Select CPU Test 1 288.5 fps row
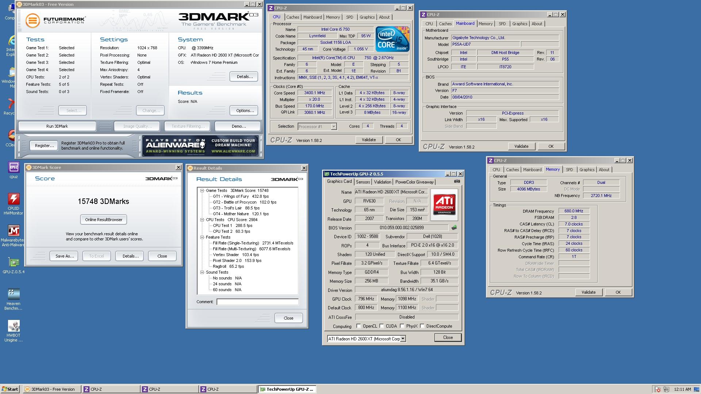Image resolution: width=701 pixels, height=394 pixels. coord(233,225)
